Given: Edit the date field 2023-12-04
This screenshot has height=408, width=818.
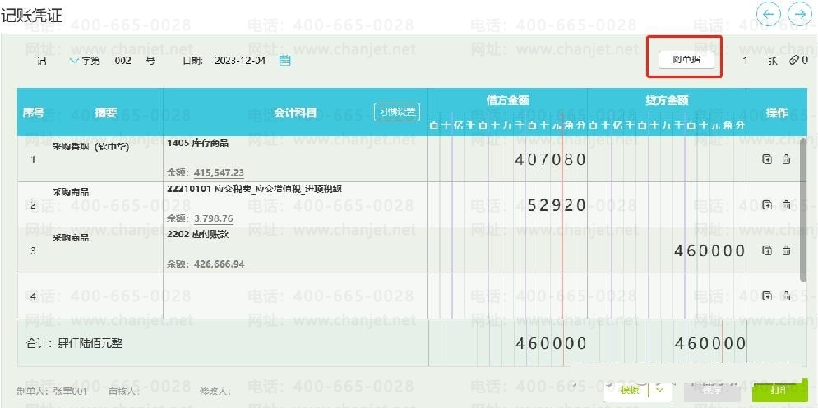Looking at the screenshot, I should point(240,61).
